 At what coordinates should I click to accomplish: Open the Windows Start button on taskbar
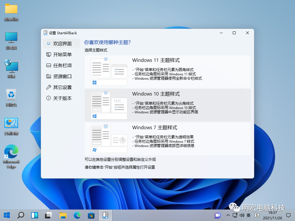(x=7, y=215)
